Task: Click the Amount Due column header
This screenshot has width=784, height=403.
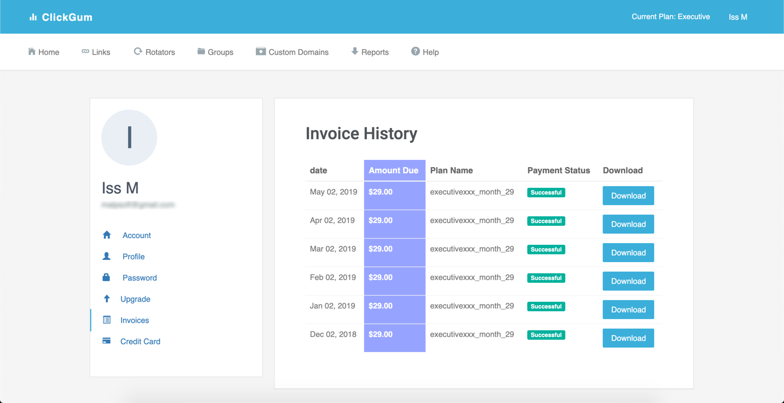Action: (x=394, y=170)
